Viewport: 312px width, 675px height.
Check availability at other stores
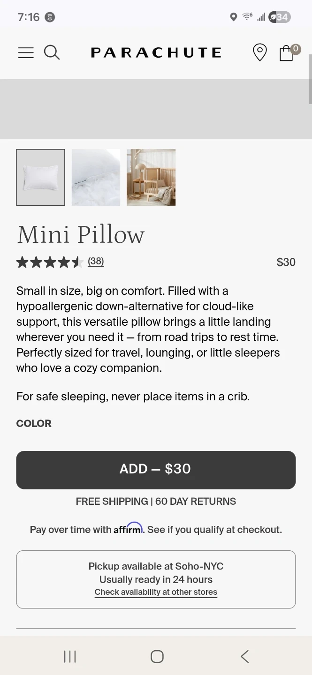pos(156,592)
